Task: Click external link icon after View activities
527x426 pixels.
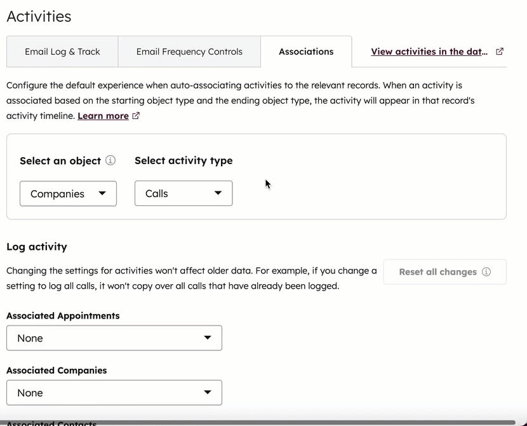Action: [x=500, y=52]
